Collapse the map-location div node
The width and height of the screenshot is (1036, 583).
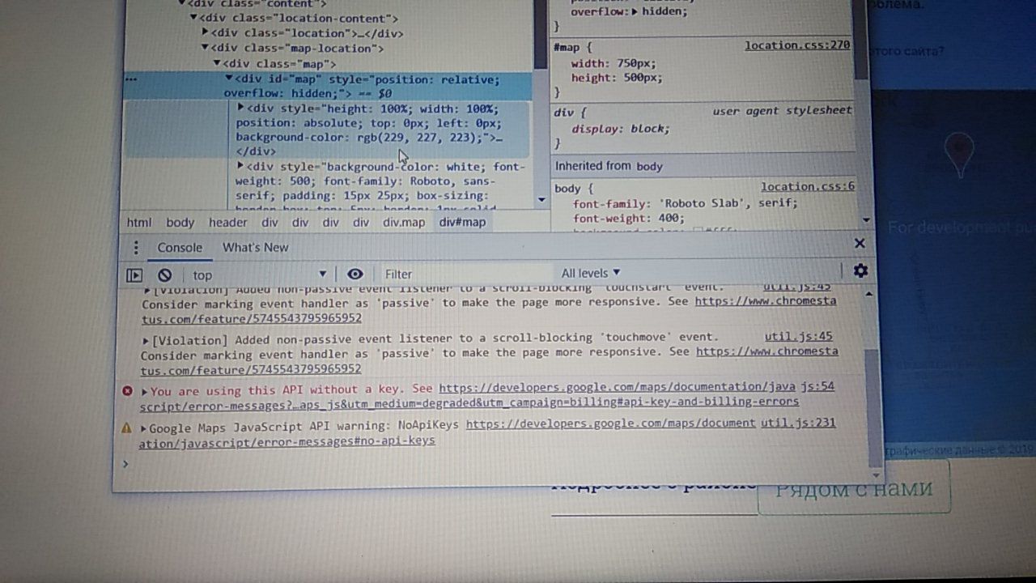coord(205,48)
